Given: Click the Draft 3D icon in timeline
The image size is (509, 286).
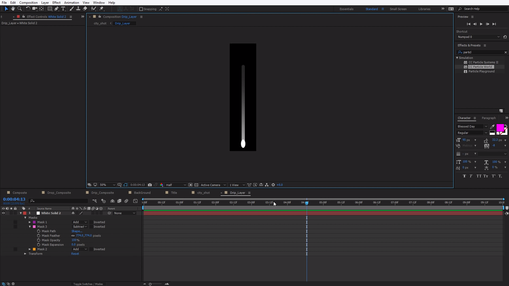Looking at the screenshot, I should pyautogui.click(x=103, y=201).
